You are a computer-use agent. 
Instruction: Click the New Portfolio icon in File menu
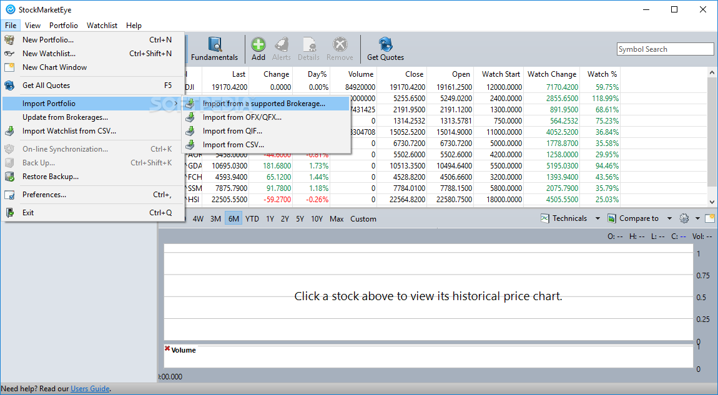point(9,40)
